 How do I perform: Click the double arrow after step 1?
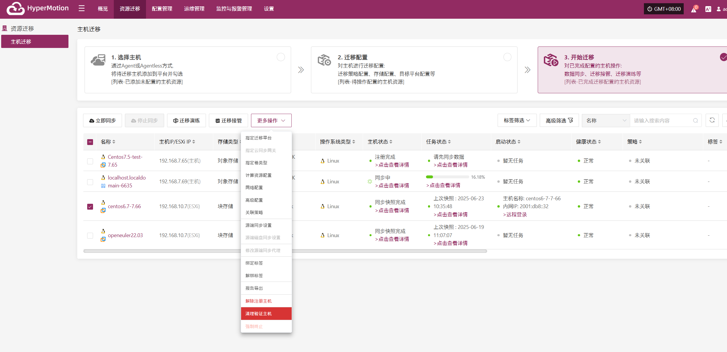click(301, 70)
